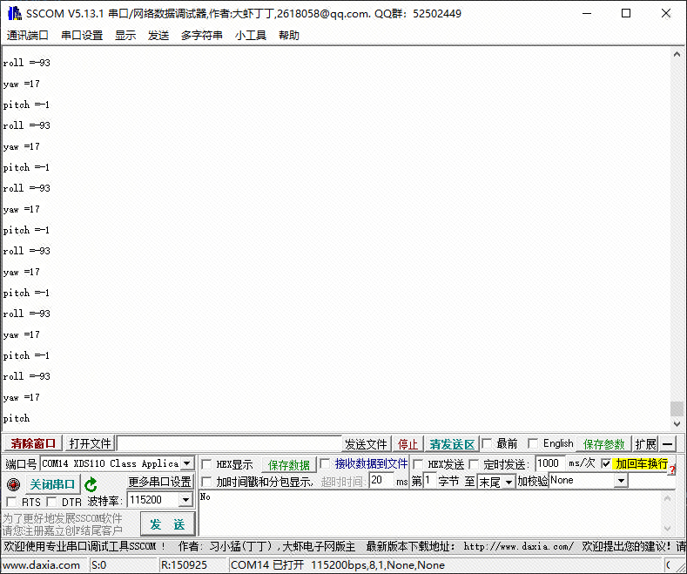Screen dimensions: 687x574
Task: Click the SSCOM app icon in title bar
Action: click(x=15, y=13)
